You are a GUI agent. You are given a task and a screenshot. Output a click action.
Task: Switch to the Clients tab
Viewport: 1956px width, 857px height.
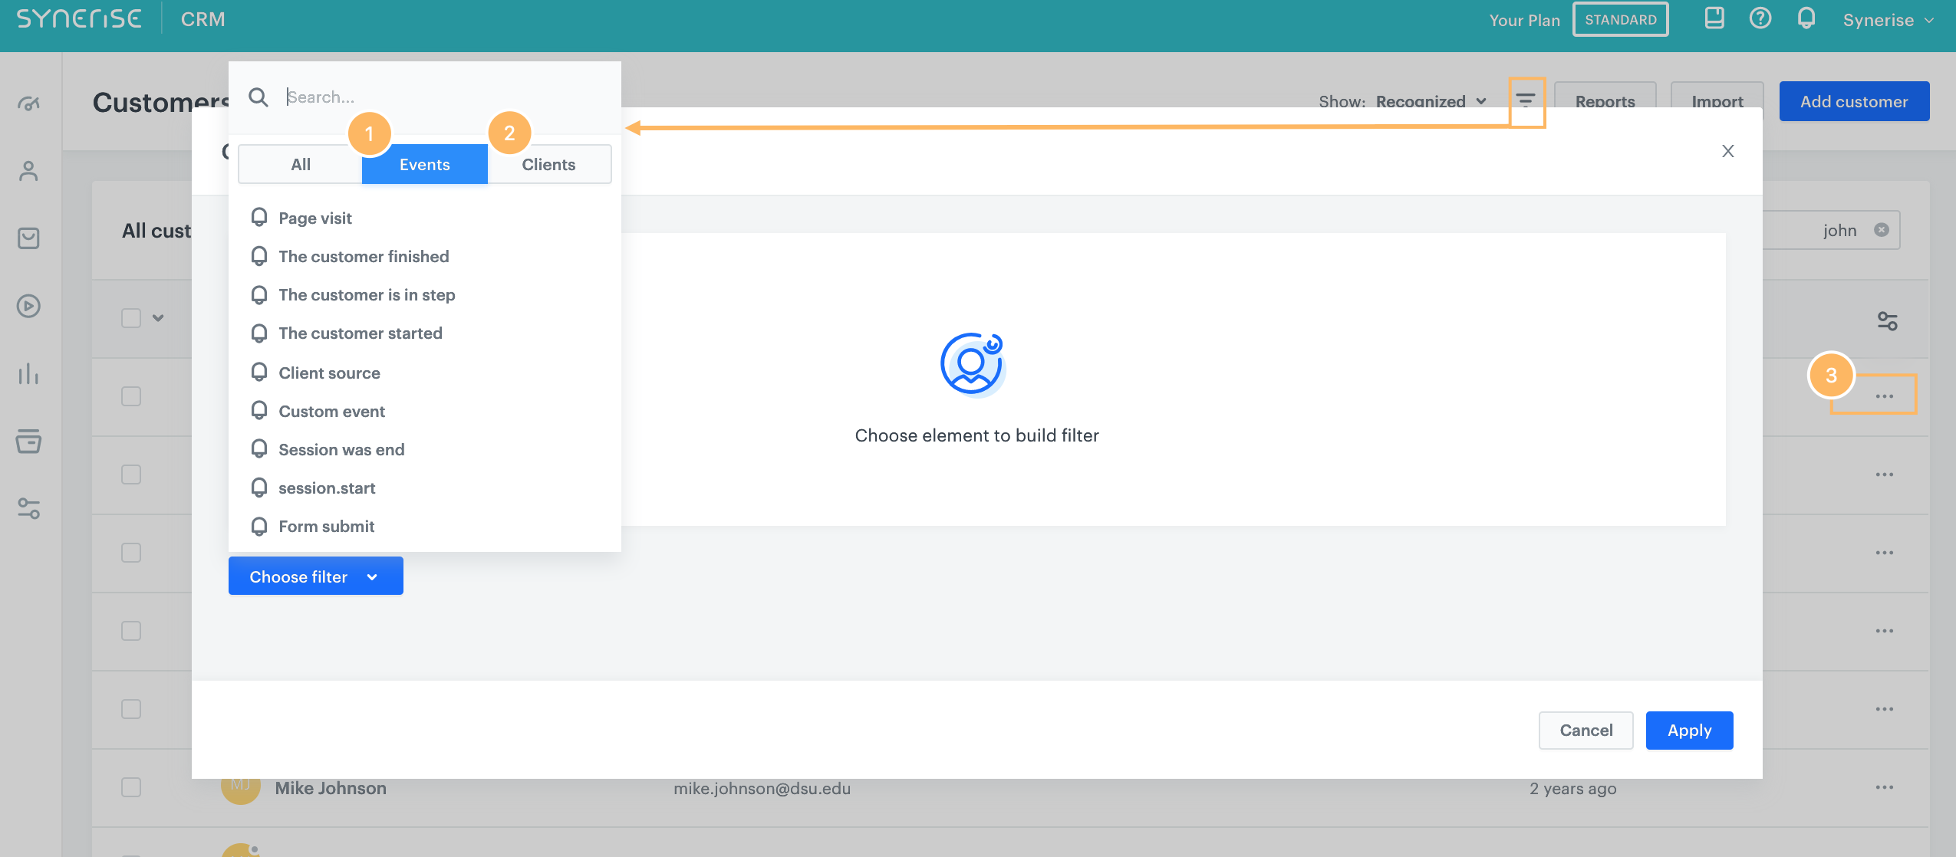pyautogui.click(x=548, y=164)
